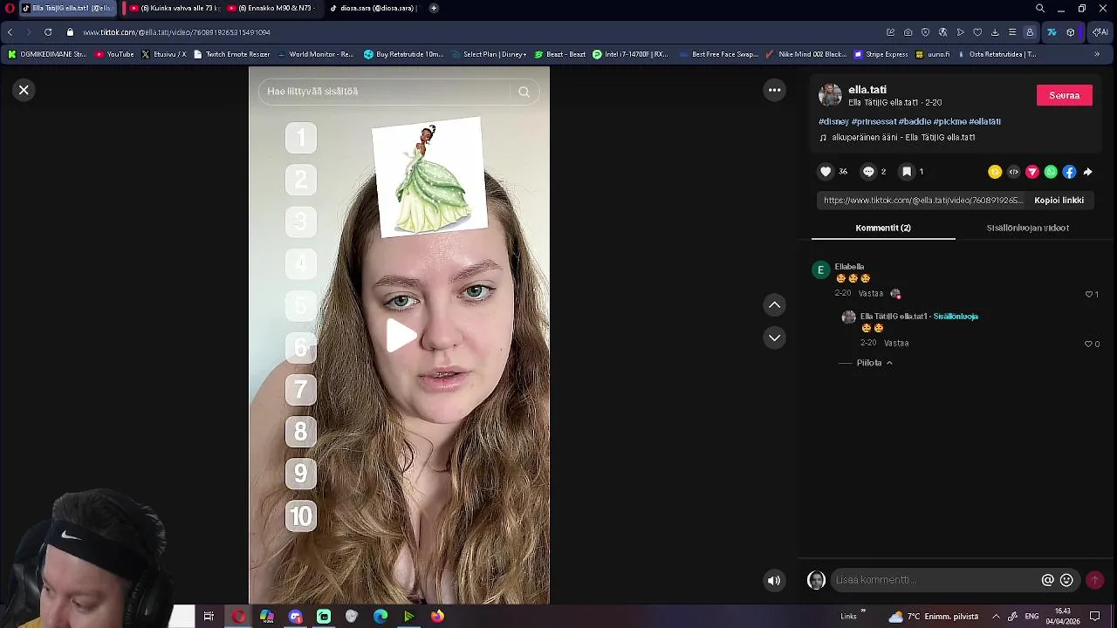
Task: Open Microsoft Edge from the taskbar
Action: click(x=380, y=617)
